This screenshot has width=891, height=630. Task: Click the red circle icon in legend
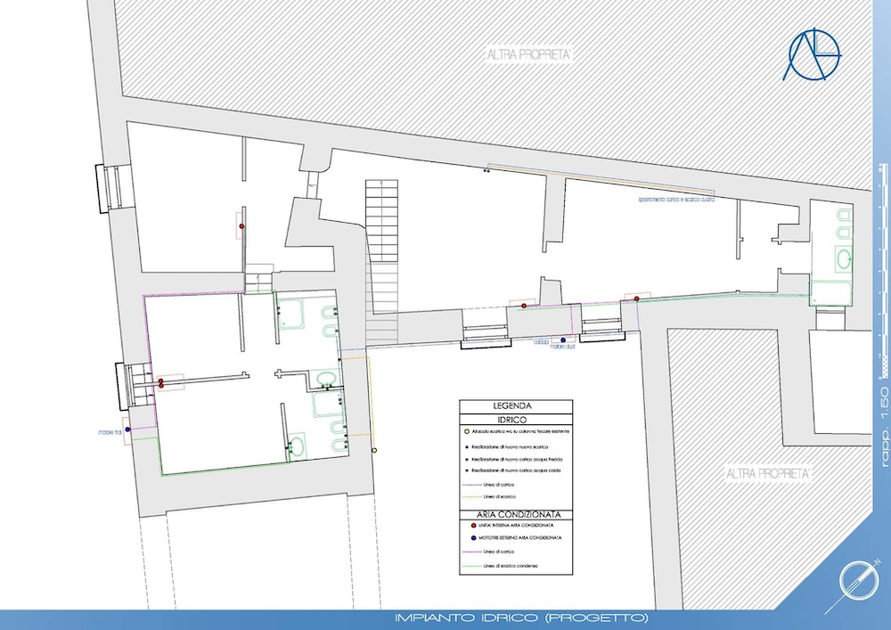click(472, 528)
